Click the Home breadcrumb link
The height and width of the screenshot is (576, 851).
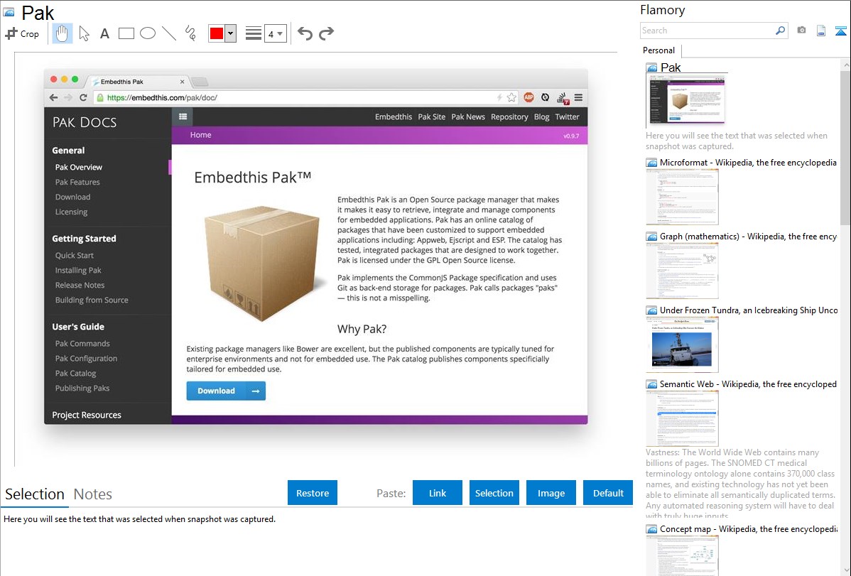[x=200, y=135]
